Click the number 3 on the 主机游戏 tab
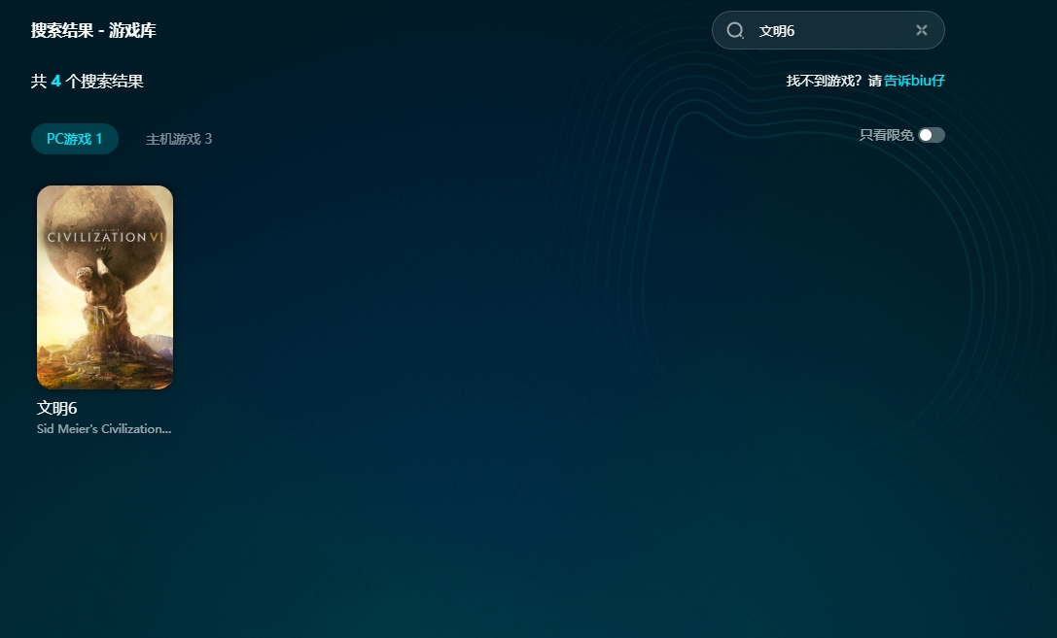1057x638 pixels. click(x=208, y=139)
